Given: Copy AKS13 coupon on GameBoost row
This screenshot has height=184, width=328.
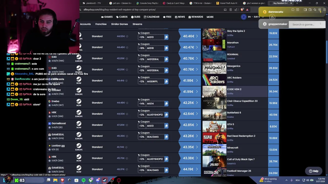Looking at the screenshot, I should coord(166,126).
